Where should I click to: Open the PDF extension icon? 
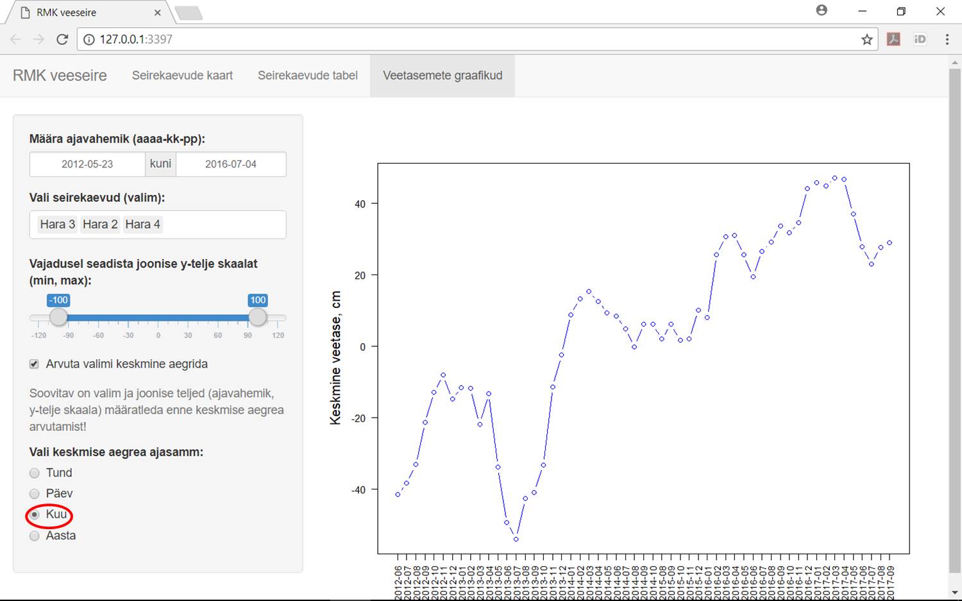tap(893, 39)
